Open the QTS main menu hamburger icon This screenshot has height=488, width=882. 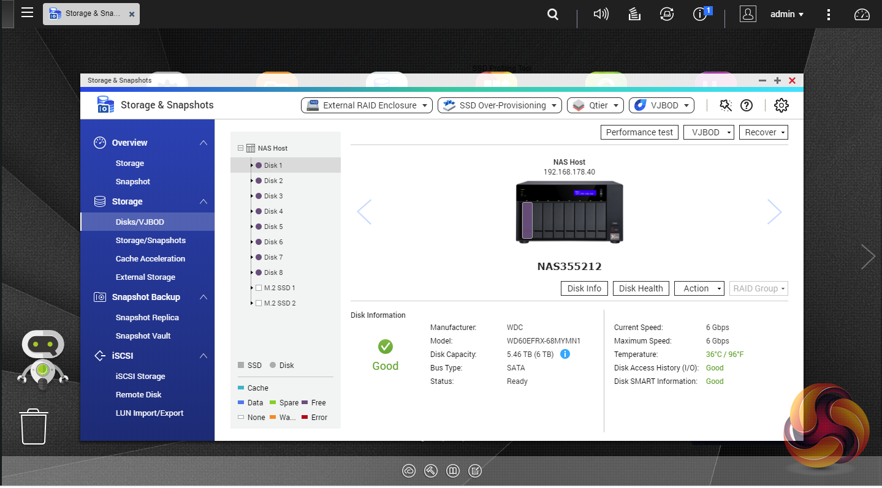pos(27,13)
